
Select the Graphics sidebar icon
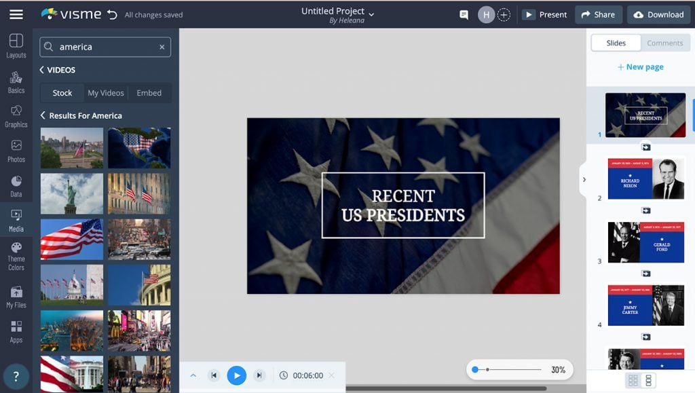[x=16, y=117]
